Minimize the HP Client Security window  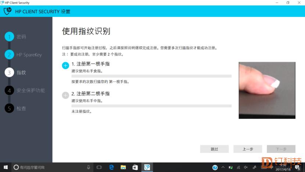tap(277, 3)
